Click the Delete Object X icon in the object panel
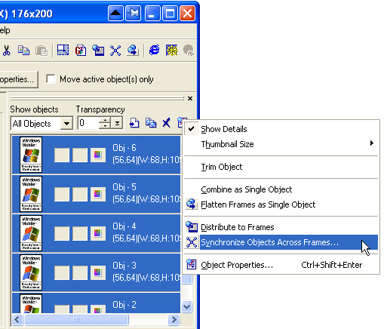 (166, 123)
